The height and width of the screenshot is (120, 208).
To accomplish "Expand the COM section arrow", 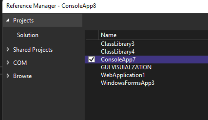I will 8,63.
